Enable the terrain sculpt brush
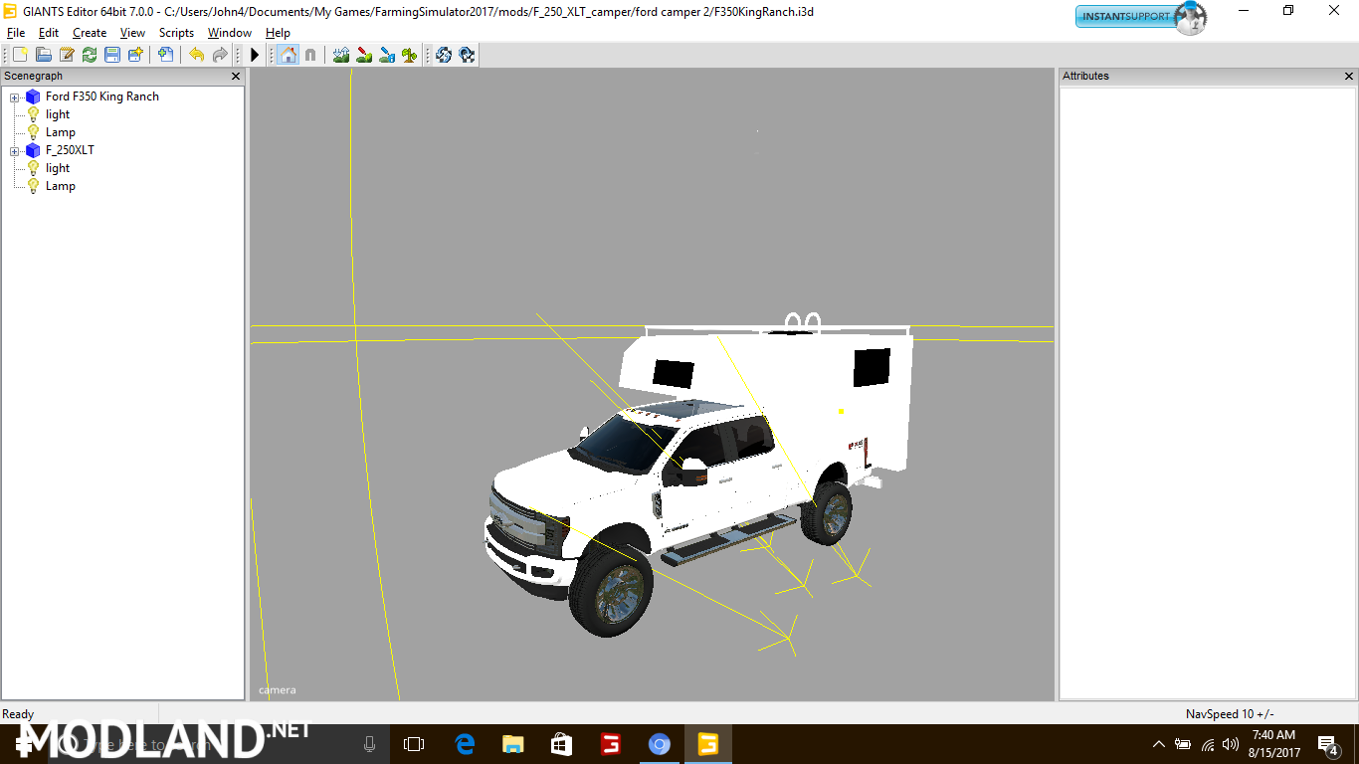 click(340, 55)
